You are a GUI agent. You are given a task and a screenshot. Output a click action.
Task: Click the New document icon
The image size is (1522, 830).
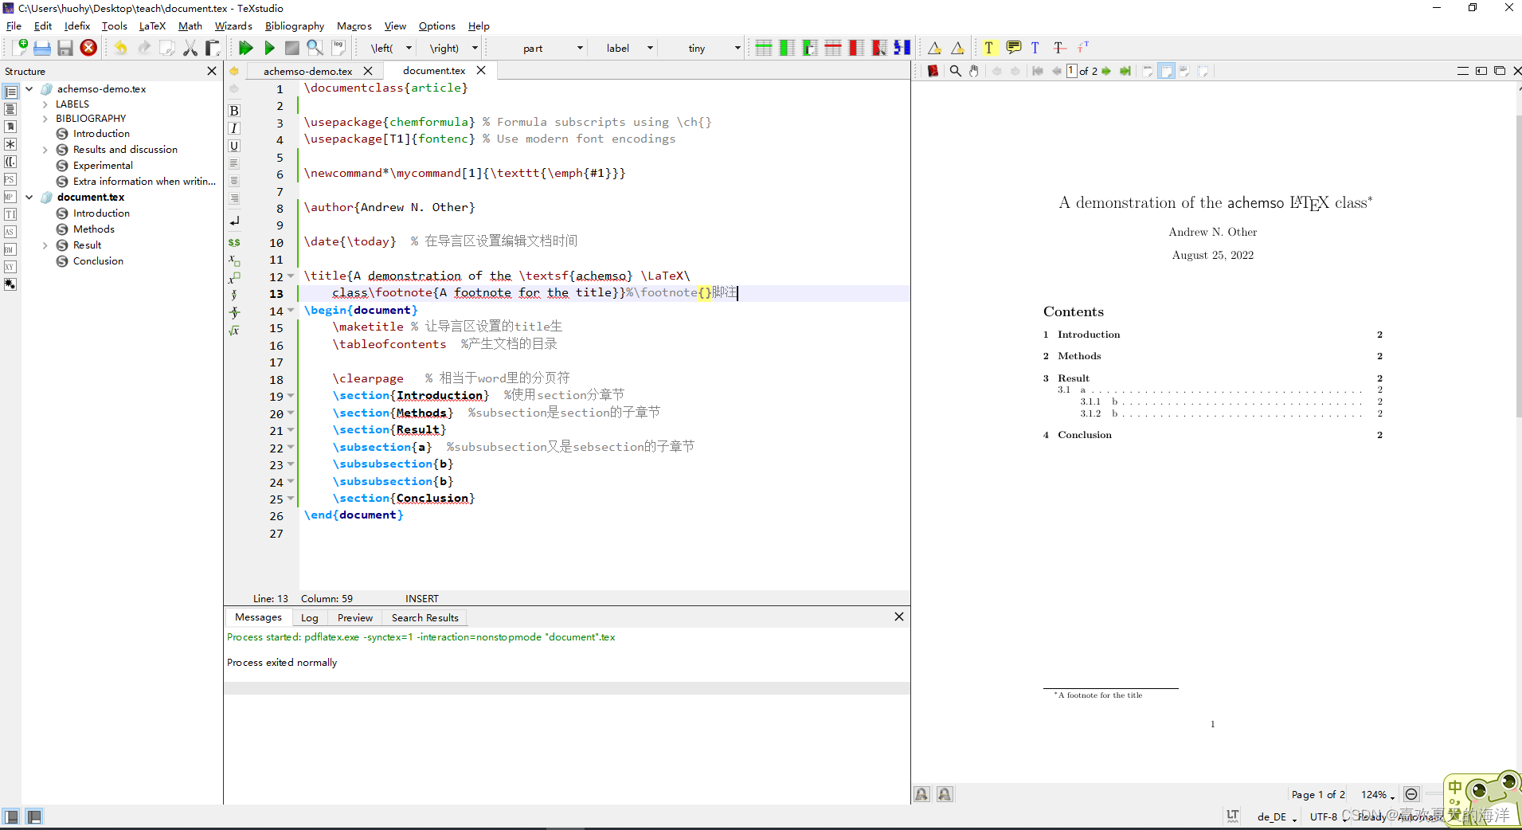[20, 48]
